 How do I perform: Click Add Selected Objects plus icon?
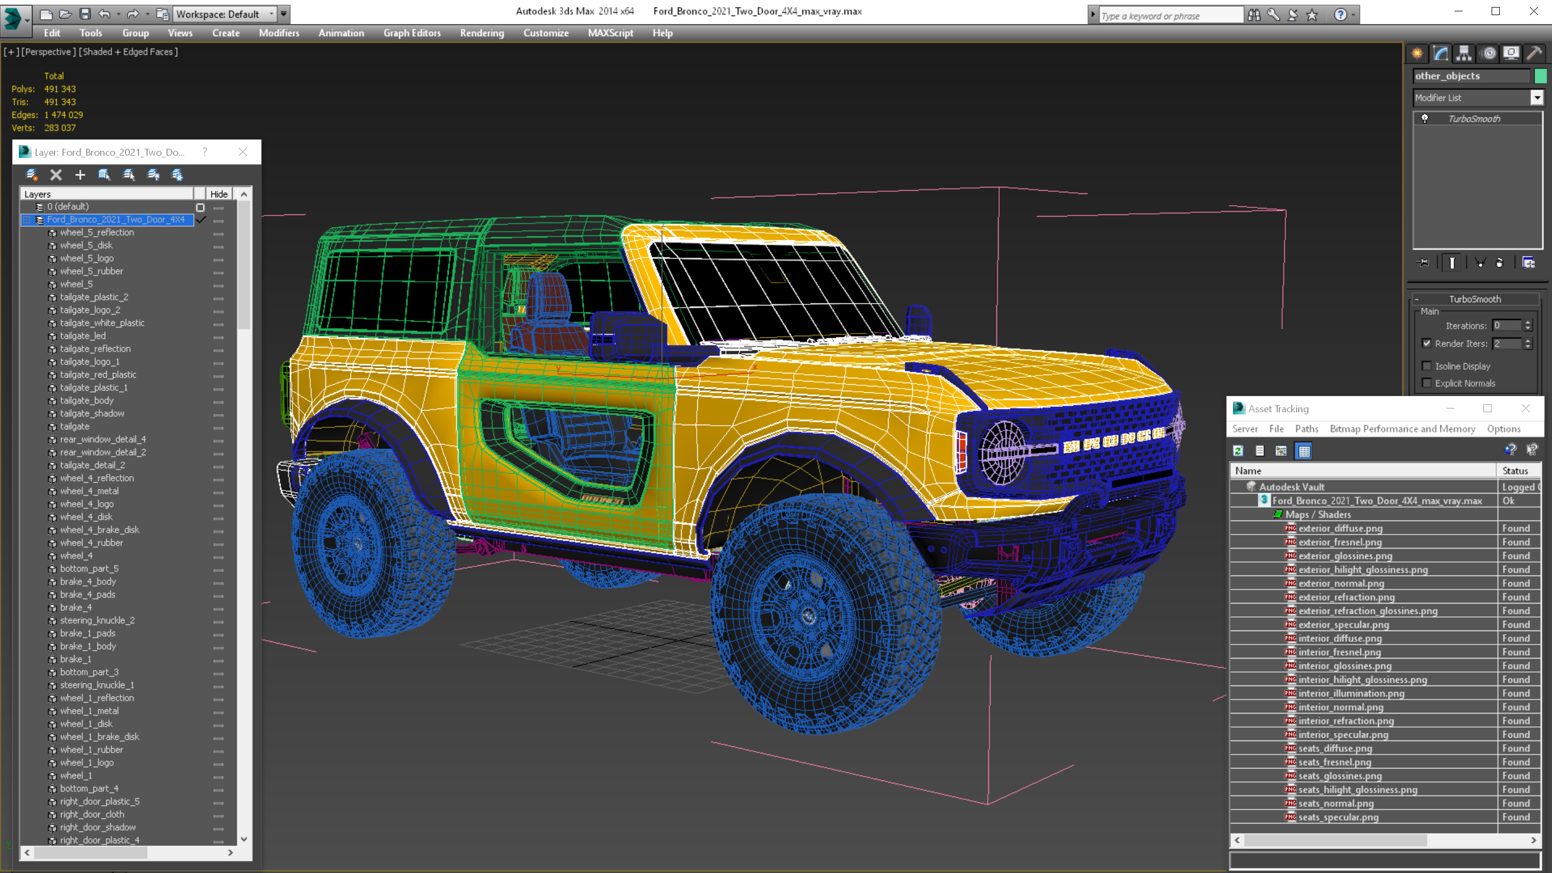coord(80,175)
